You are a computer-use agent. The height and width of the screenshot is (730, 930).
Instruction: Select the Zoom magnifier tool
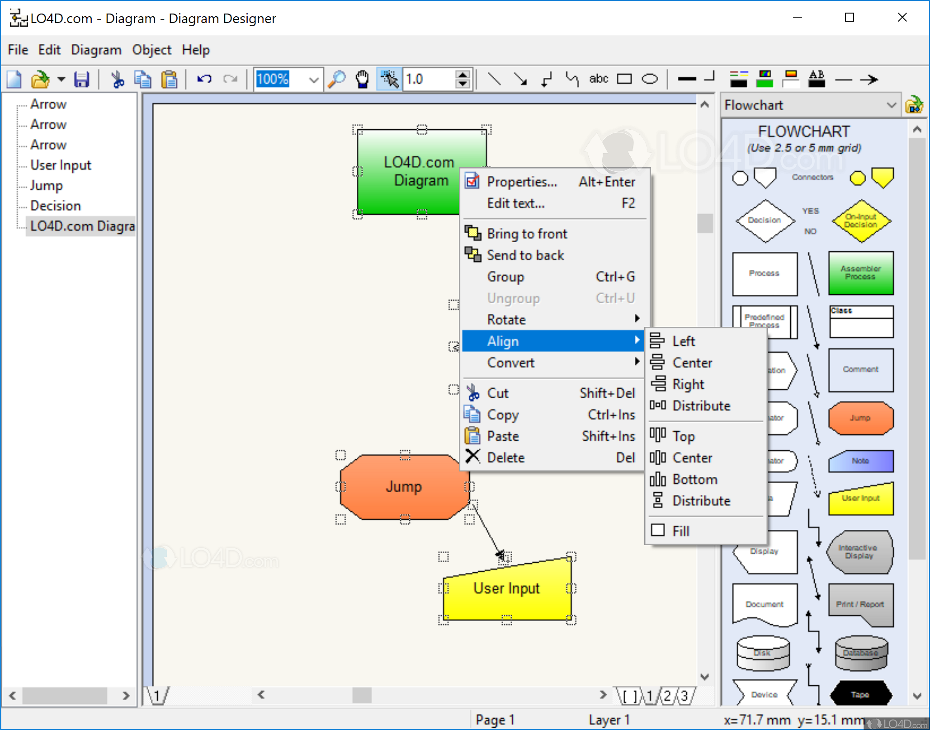pyautogui.click(x=337, y=79)
